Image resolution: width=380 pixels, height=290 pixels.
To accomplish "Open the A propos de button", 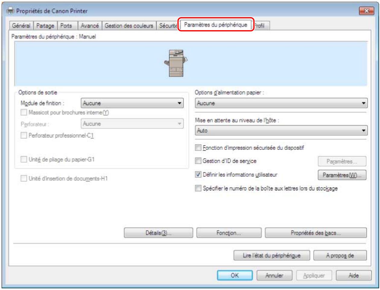I will point(340,256).
